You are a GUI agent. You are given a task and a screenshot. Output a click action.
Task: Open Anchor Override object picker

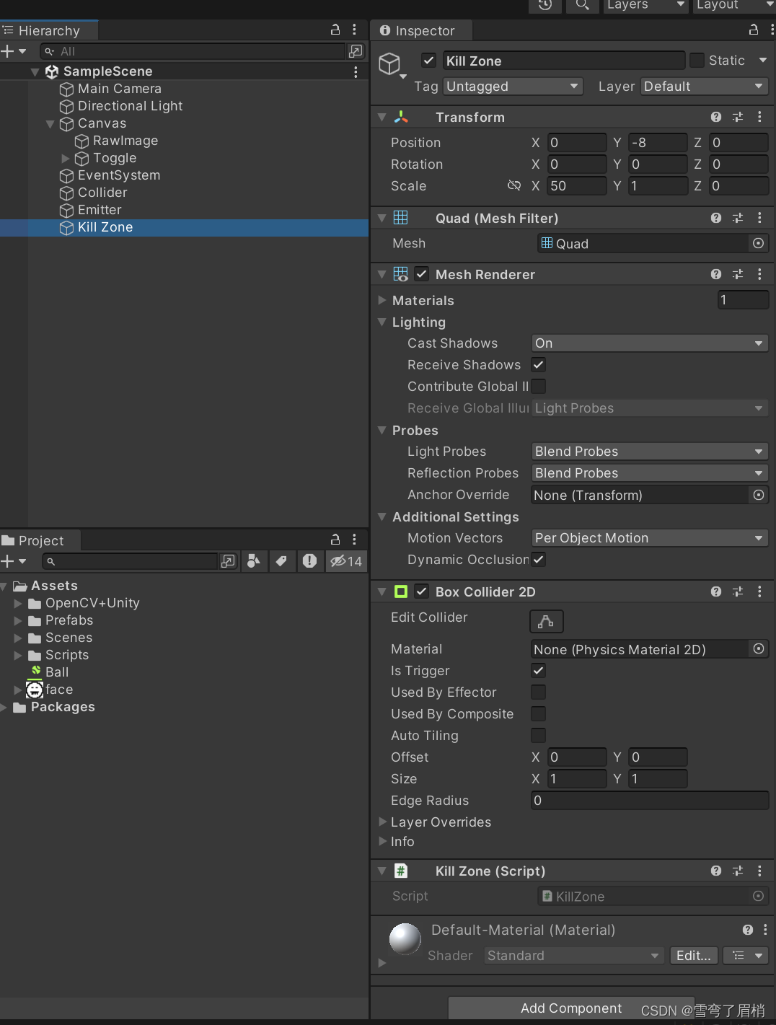pyautogui.click(x=759, y=495)
